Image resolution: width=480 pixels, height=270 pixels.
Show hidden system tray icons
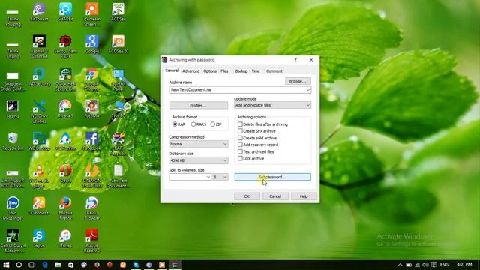click(400, 265)
